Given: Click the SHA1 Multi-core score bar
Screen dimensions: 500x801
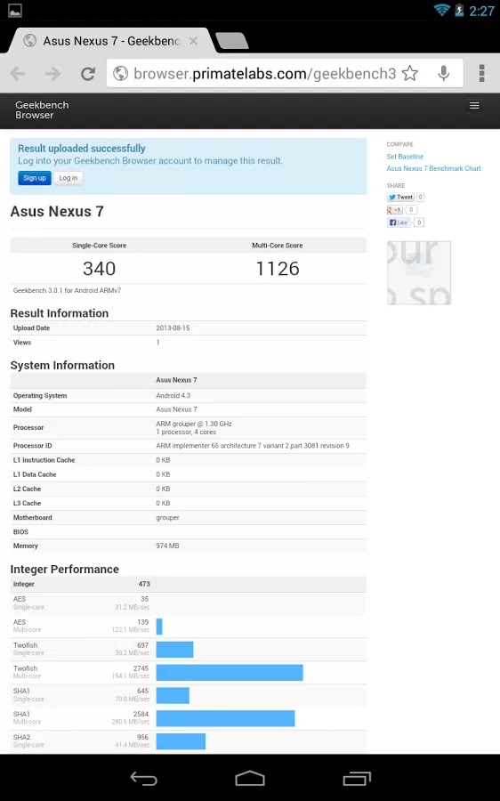Looking at the screenshot, I should (x=225, y=718).
